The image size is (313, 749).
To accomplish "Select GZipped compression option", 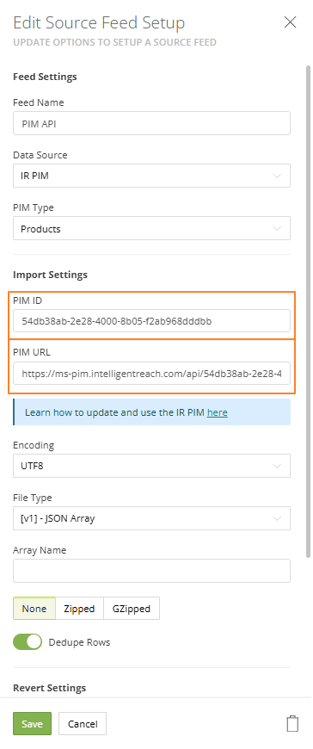I will pyautogui.click(x=132, y=609).
